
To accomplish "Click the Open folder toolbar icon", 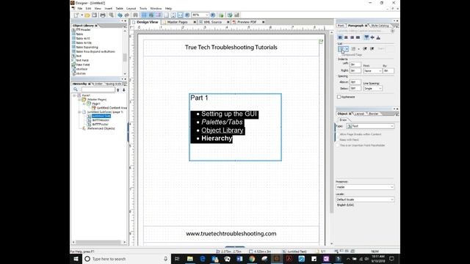I will click(x=87, y=15).
